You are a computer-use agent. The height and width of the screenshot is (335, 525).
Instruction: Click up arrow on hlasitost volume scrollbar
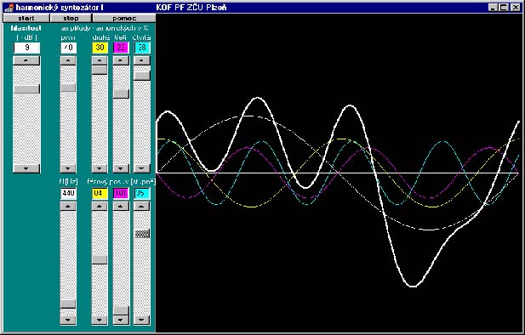coord(26,60)
